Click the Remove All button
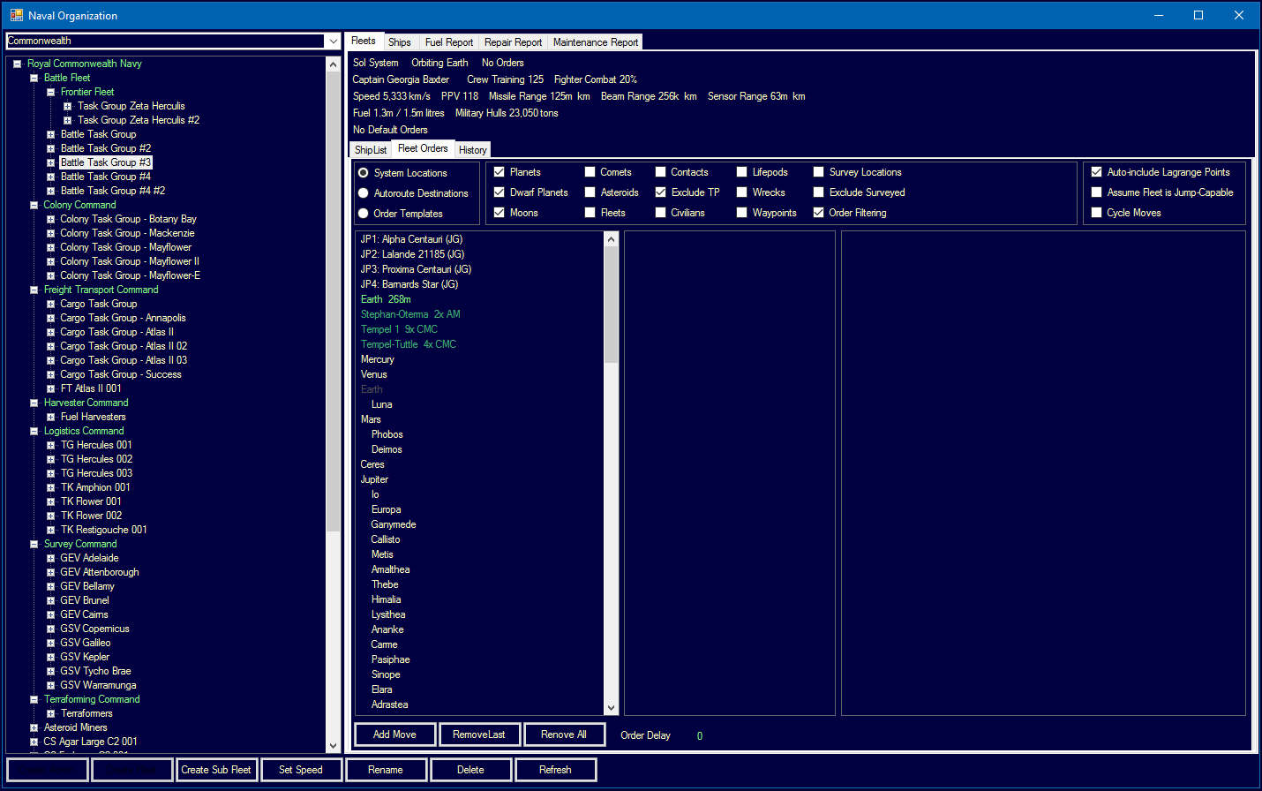This screenshot has height=791, width=1262. [x=564, y=734]
